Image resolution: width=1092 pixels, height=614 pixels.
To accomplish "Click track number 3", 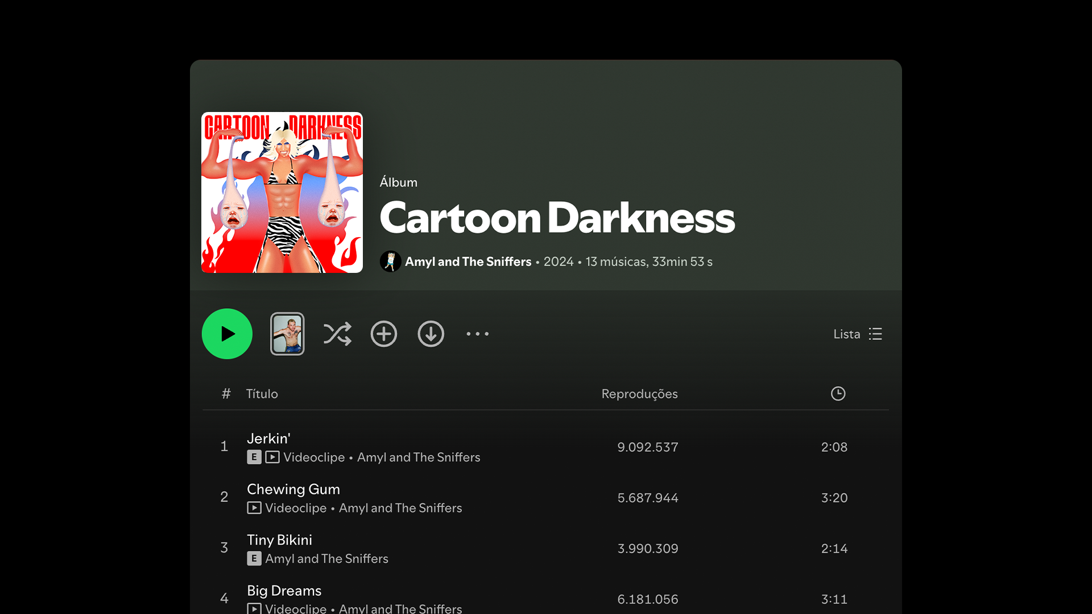I will coord(224,547).
